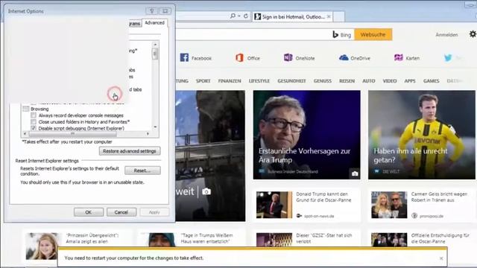Viewport: 477px width, 268px height.
Task: Click settings list scroll up arrow
Action: click(x=155, y=45)
